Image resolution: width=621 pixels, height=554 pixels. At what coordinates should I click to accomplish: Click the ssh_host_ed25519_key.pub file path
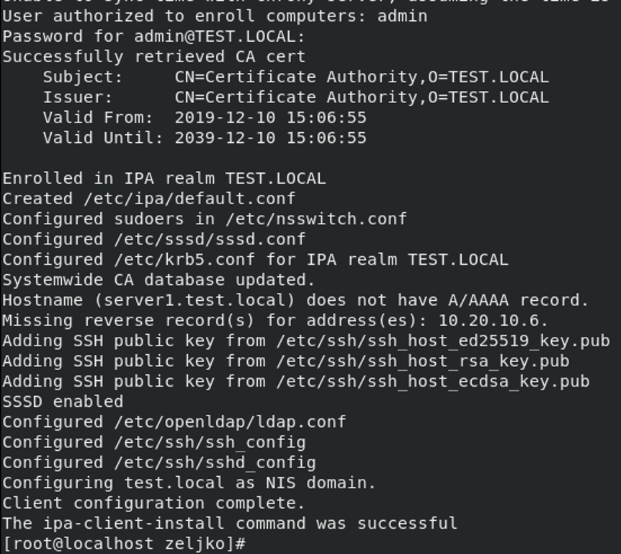click(x=443, y=340)
